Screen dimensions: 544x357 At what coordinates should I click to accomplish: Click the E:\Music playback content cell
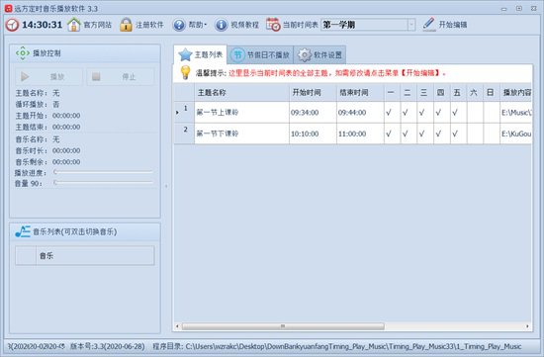point(516,113)
